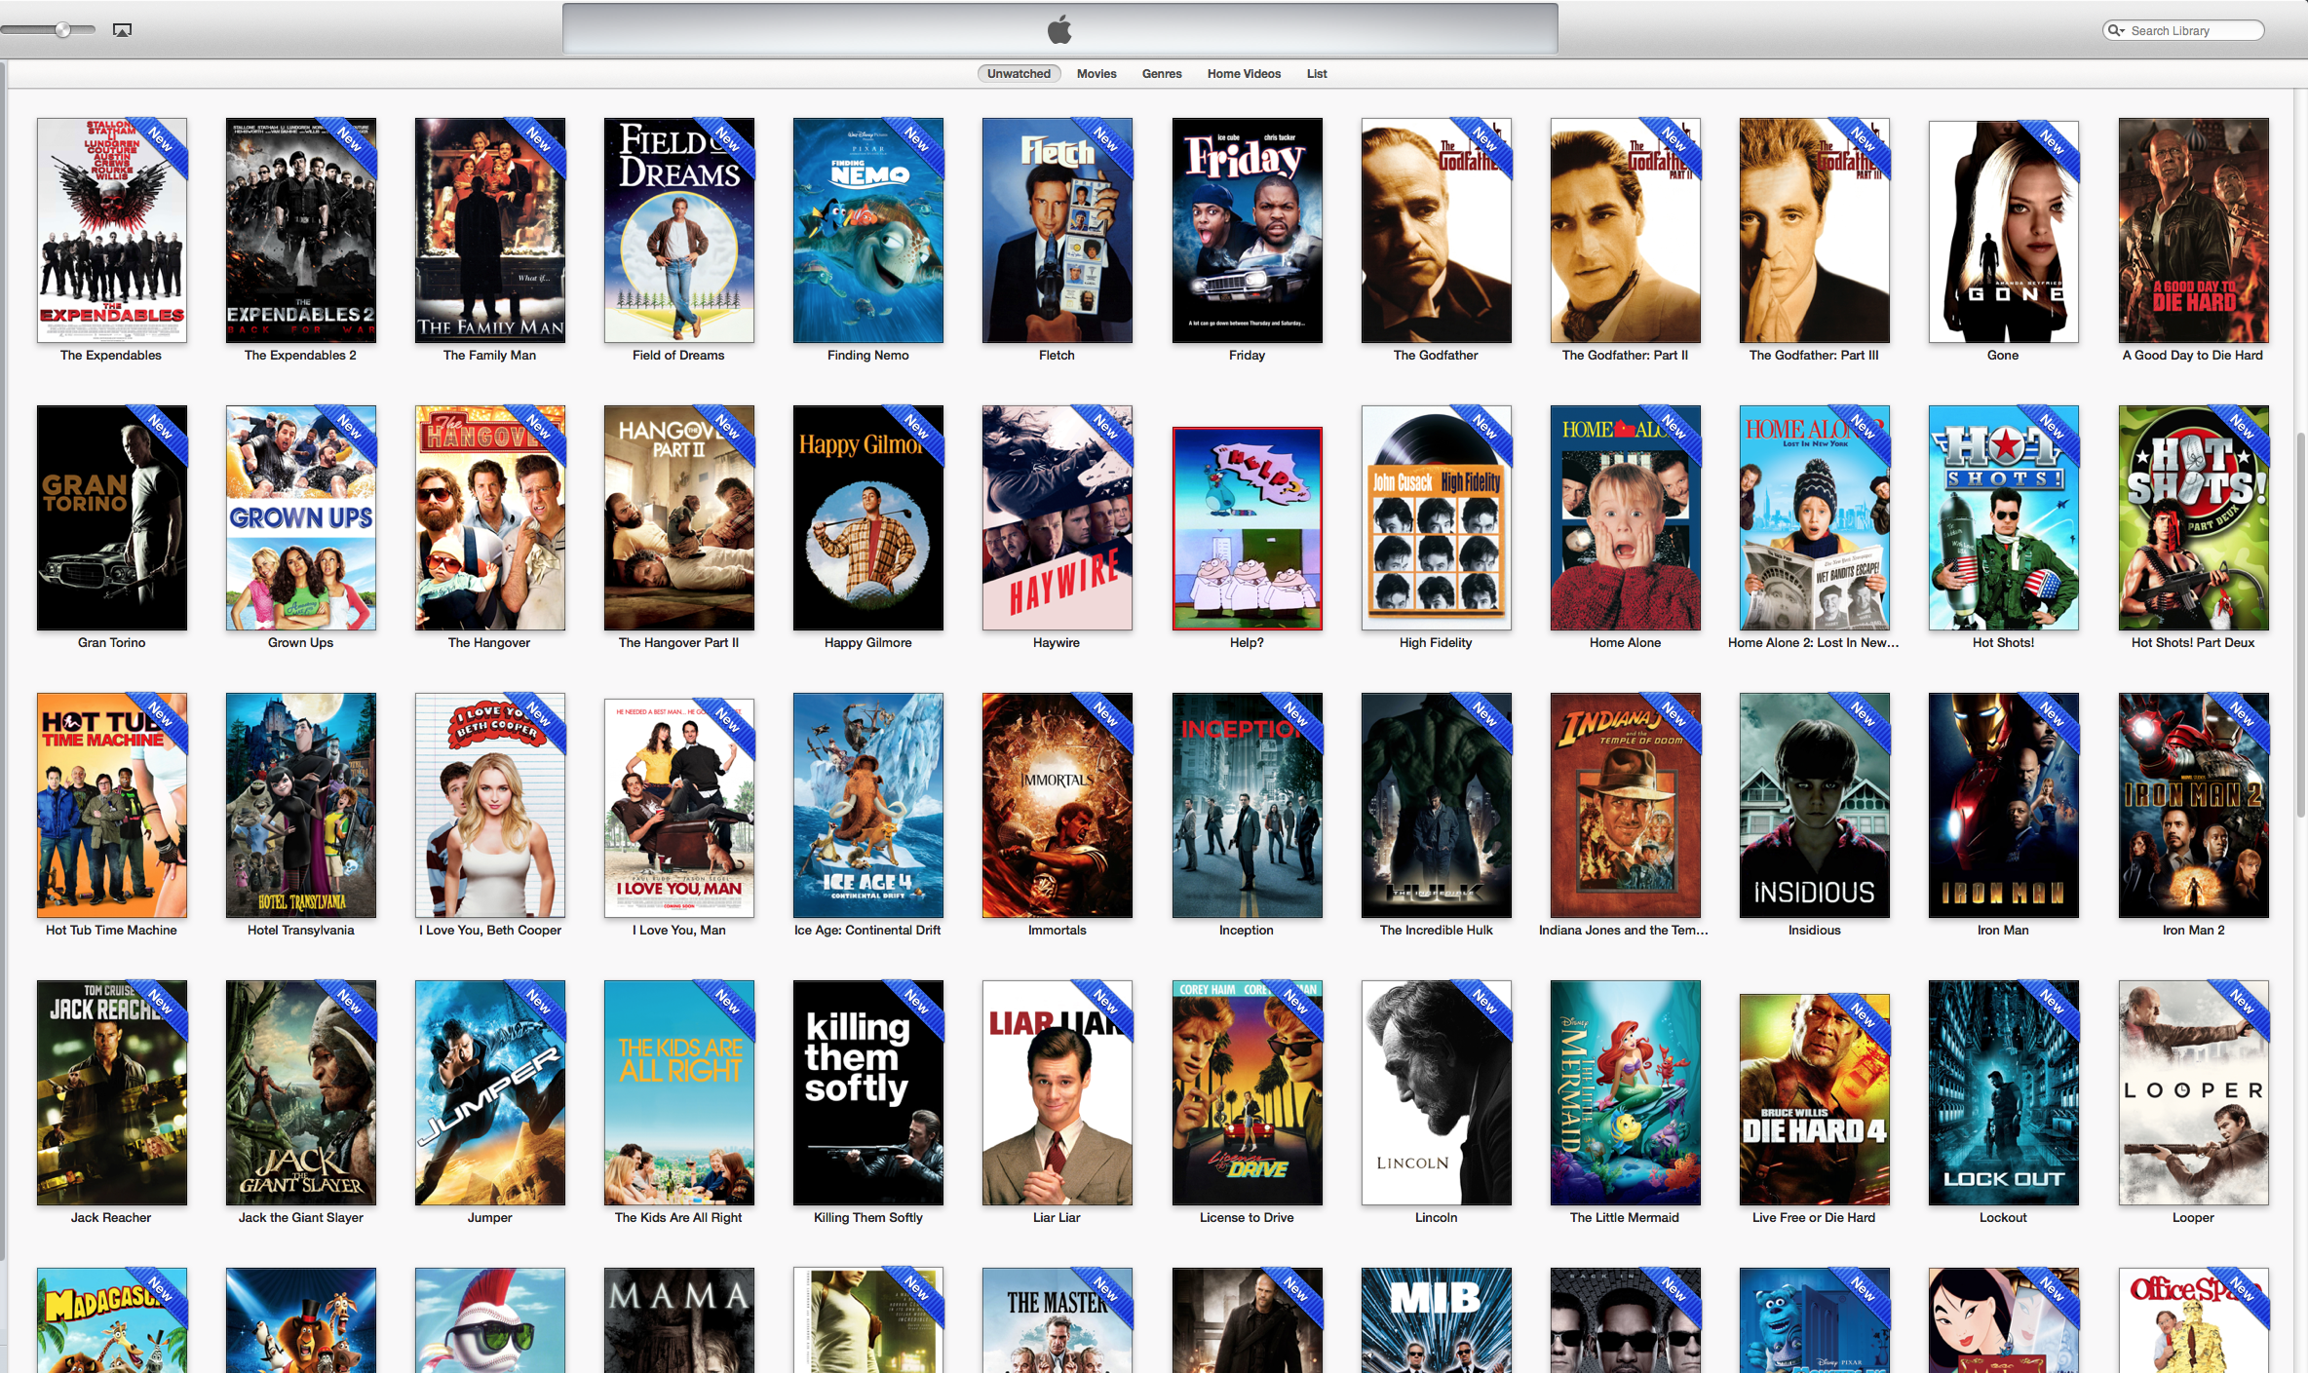Select The Kids Are All Right poster

679,1092
